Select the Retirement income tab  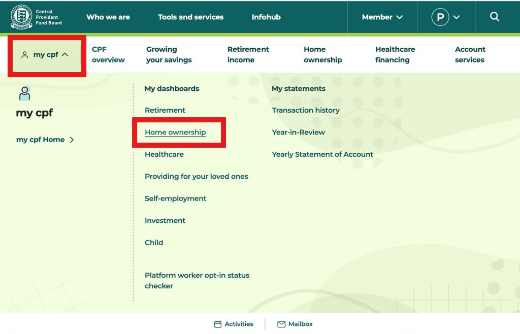point(248,54)
